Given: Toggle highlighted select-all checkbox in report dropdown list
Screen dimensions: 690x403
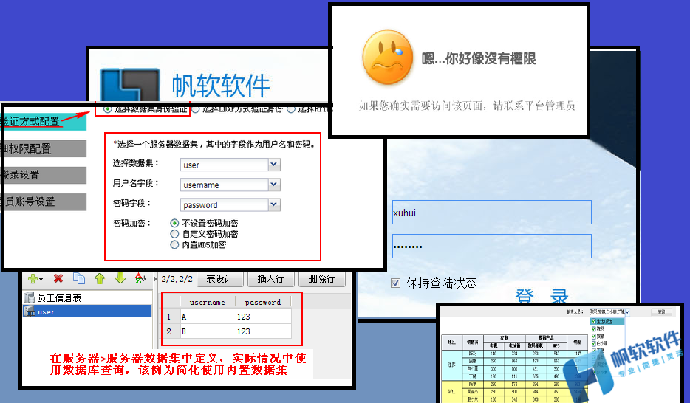Looking at the screenshot, I should 594,322.
